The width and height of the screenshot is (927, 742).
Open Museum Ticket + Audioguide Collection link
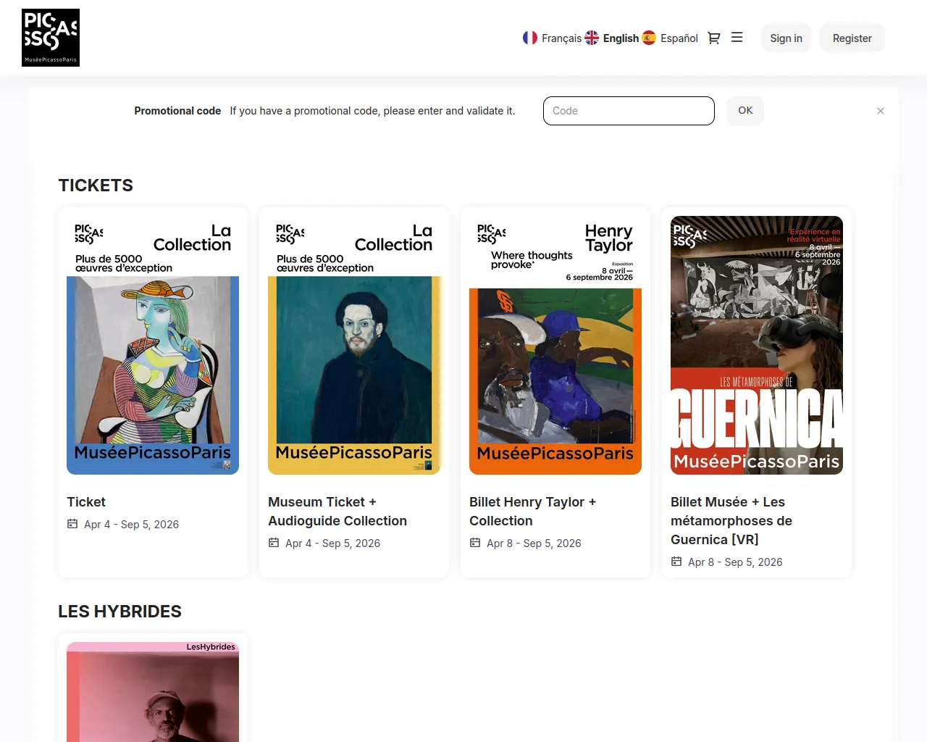(337, 512)
